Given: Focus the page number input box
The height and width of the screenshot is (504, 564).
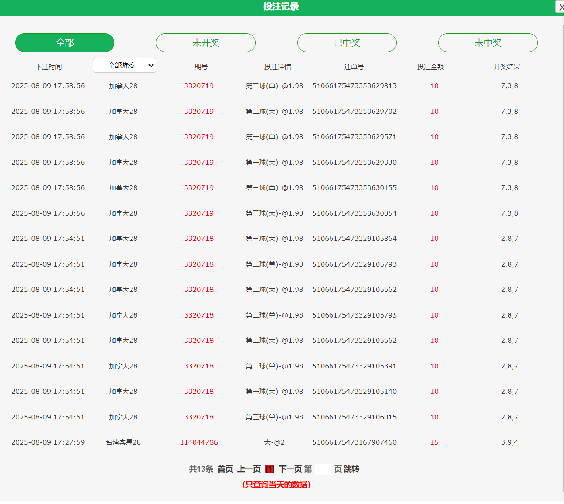Looking at the screenshot, I should click(323, 469).
